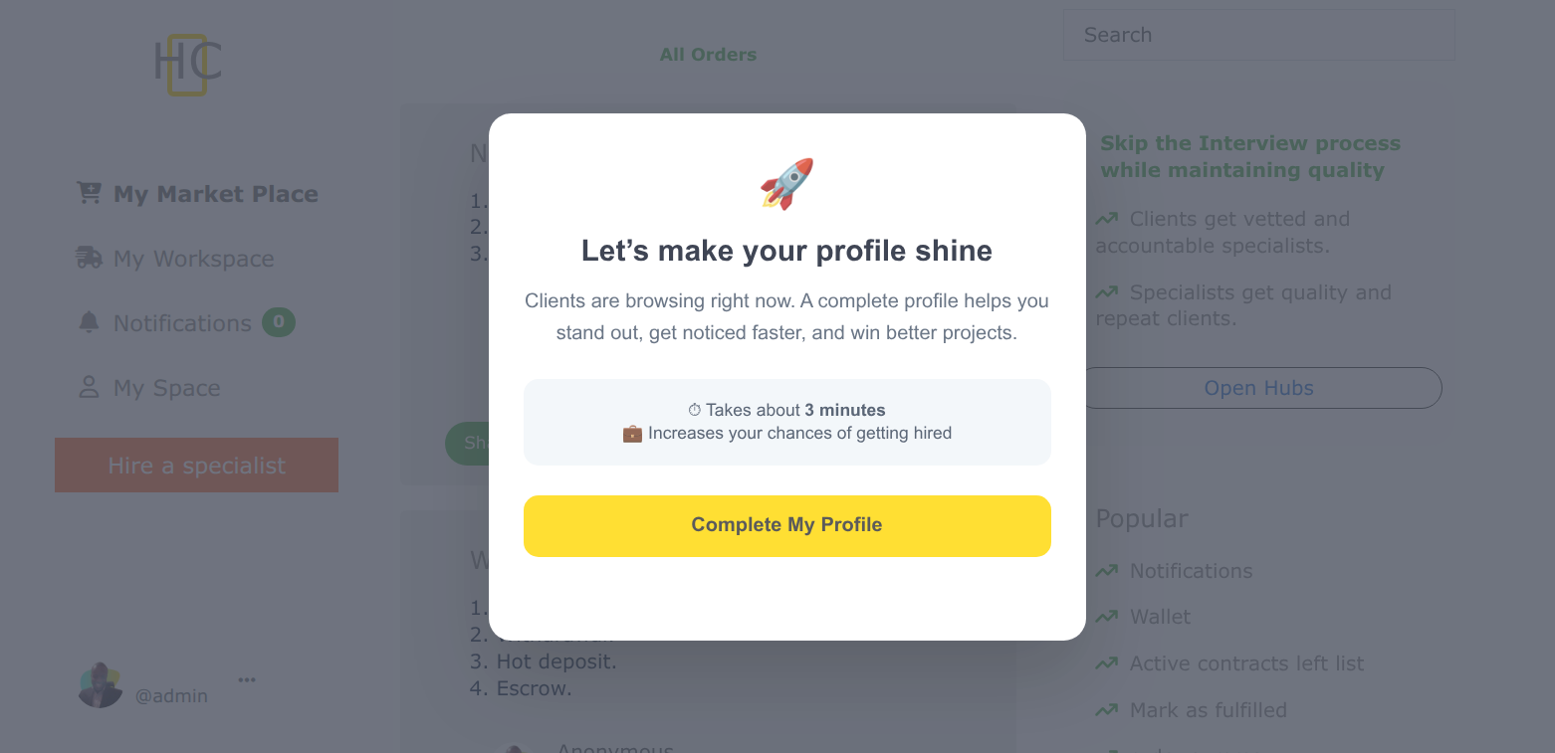Click the My Workspace delivery truck icon
The width and height of the screenshot is (1555, 753).
pyautogui.click(x=89, y=258)
